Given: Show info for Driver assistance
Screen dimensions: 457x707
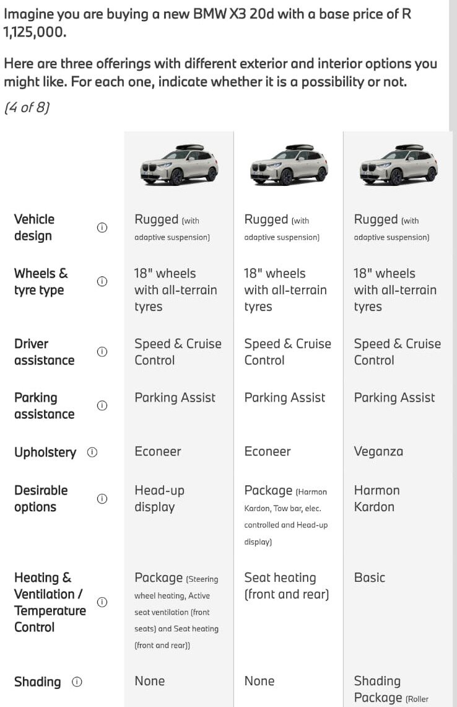Looking at the screenshot, I should [x=102, y=351].
